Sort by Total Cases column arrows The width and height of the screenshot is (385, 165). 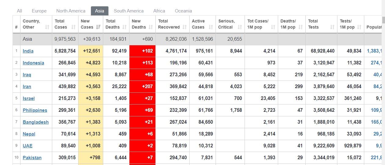[x=73, y=27]
